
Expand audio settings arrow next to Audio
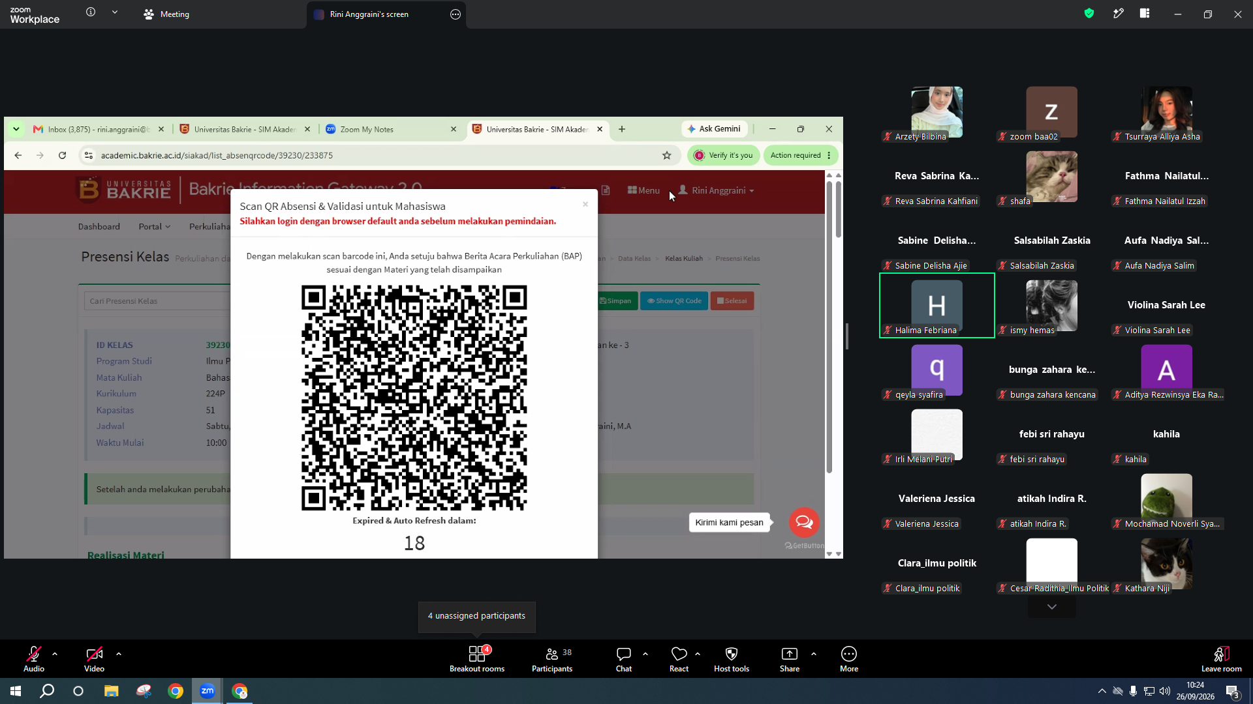(55, 653)
